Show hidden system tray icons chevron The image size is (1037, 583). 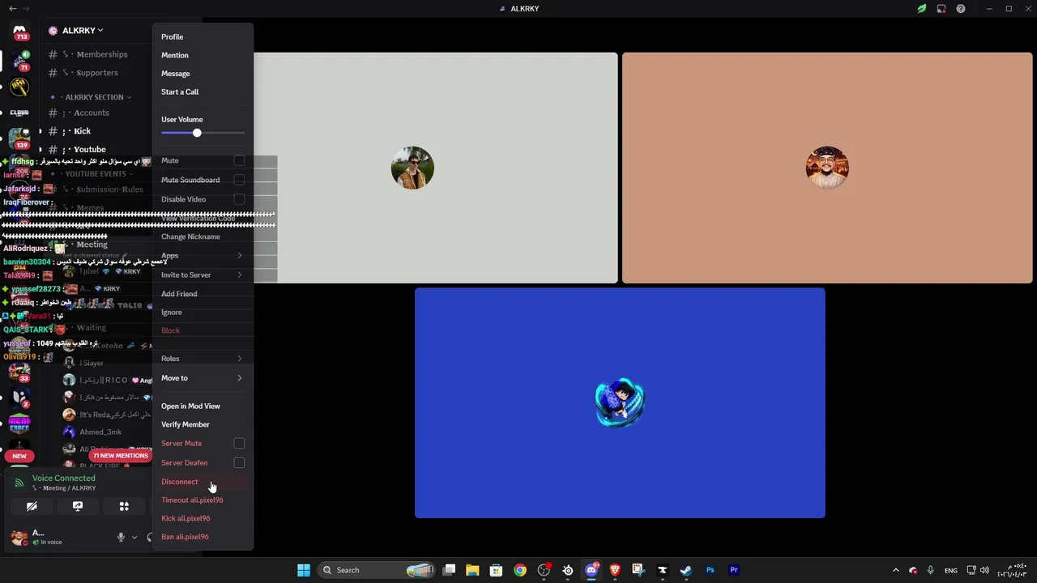(896, 570)
